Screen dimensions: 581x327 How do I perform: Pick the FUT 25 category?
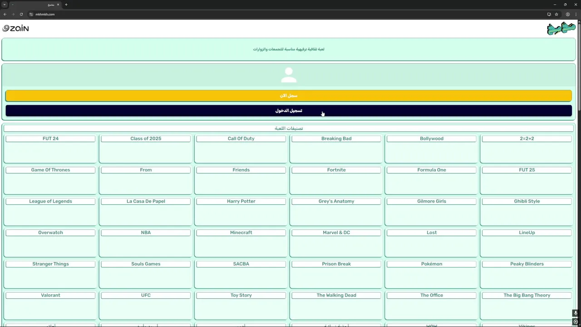(527, 180)
